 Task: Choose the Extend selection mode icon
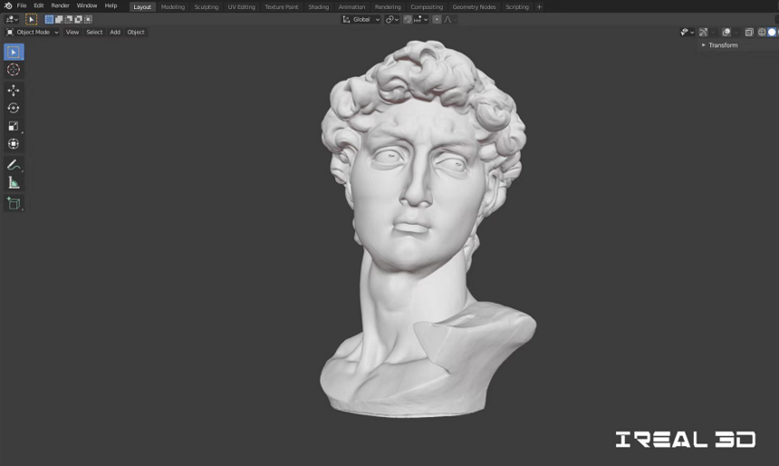(59, 19)
